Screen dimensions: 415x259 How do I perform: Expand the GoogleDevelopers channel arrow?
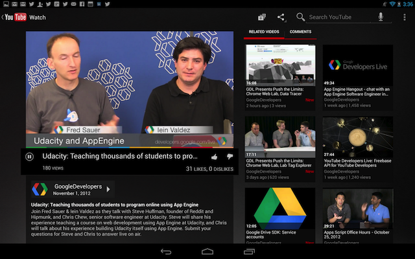[108, 190]
